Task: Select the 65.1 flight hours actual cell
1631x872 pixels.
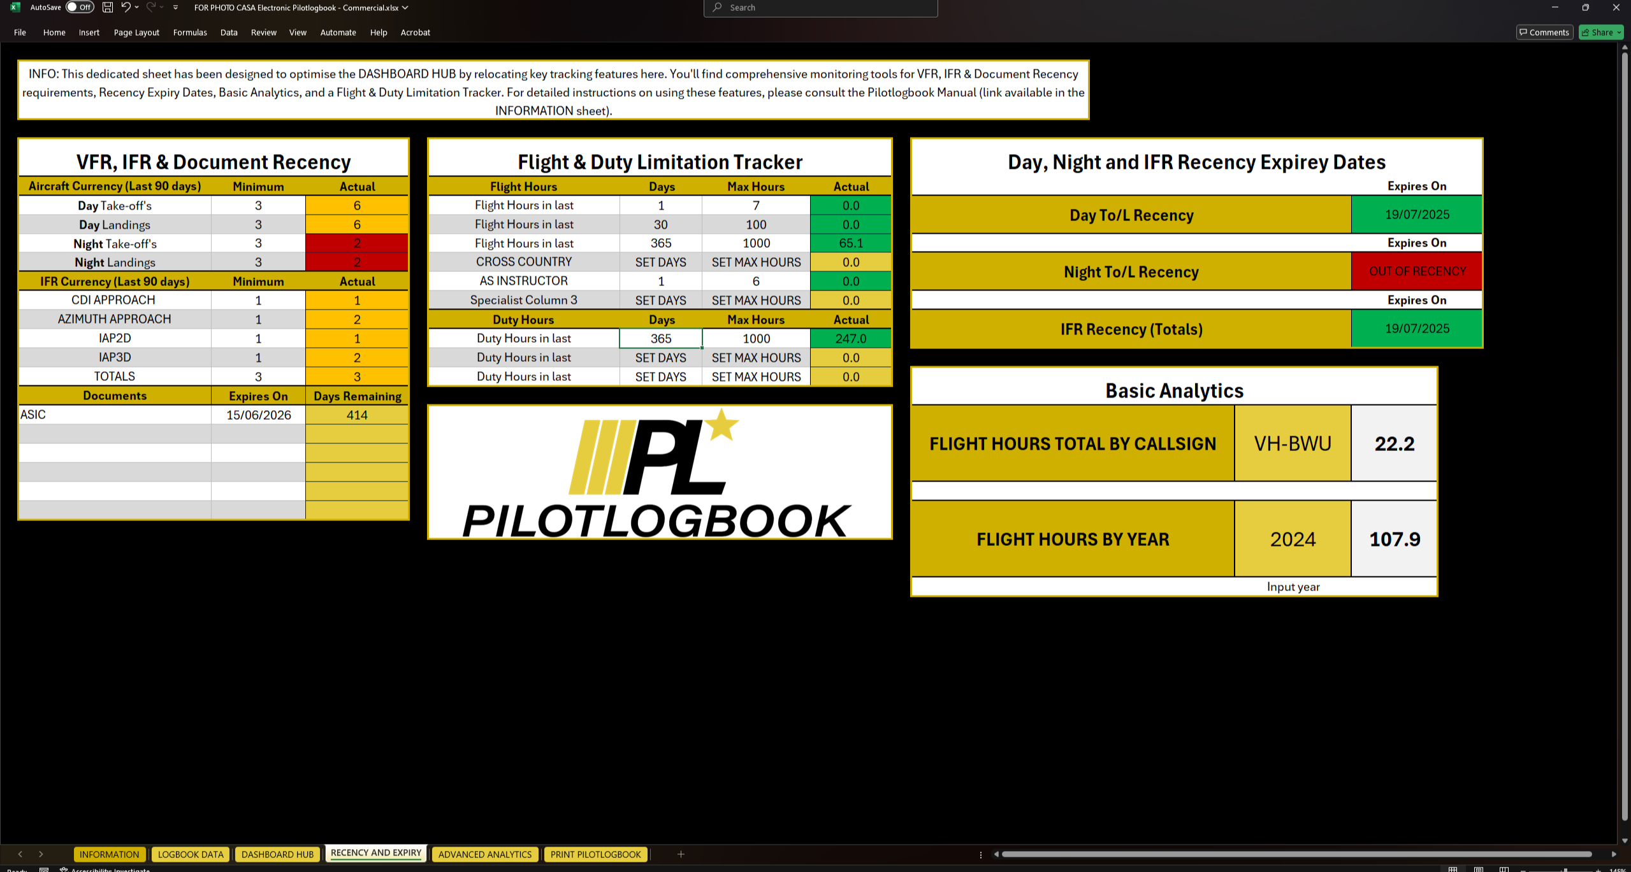Action: pos(851,243)
